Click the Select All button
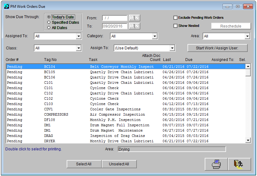Image resolution: width=257 pixels, height=176 pixels. (84, 164)
